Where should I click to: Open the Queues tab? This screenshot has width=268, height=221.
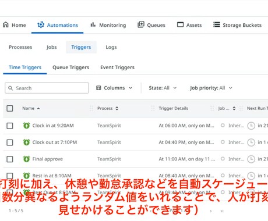(x=151, y=25)
